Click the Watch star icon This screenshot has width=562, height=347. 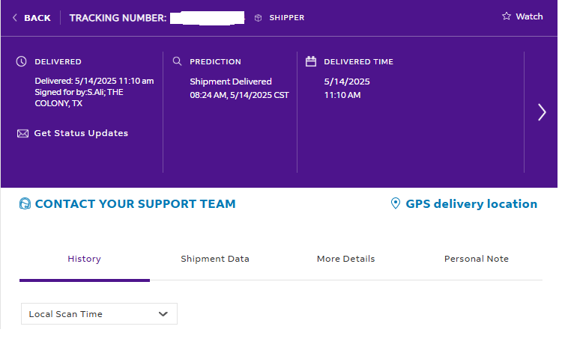[x=506, y=16]
